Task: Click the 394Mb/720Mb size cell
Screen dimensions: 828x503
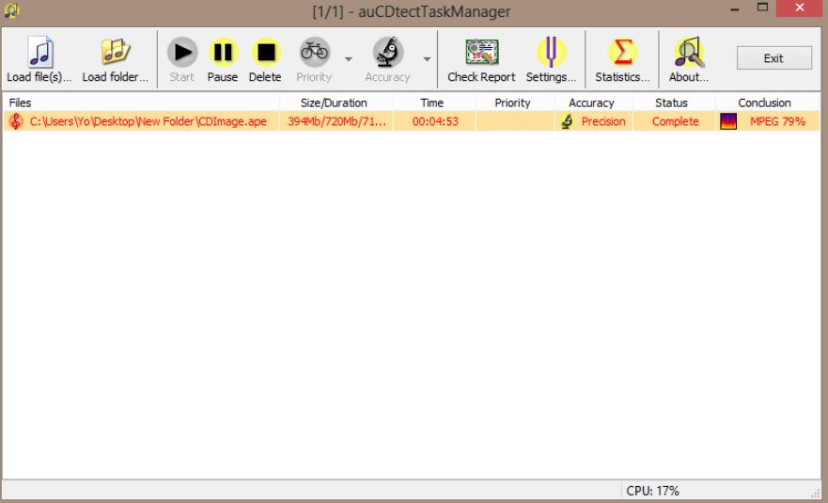Action: [x=336, y=121]
